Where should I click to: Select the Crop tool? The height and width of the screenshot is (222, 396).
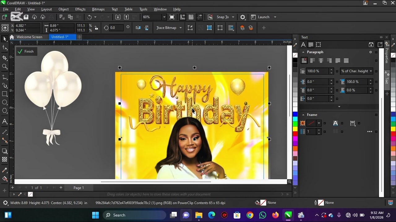(x=5, y=58)
